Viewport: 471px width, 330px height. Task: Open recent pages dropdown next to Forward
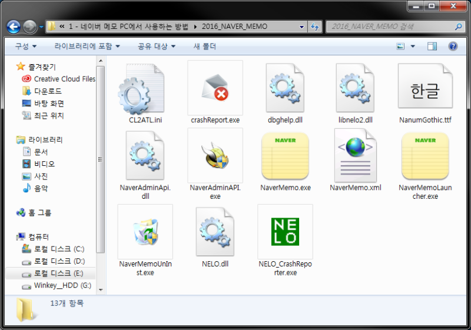tap(41, 27)
